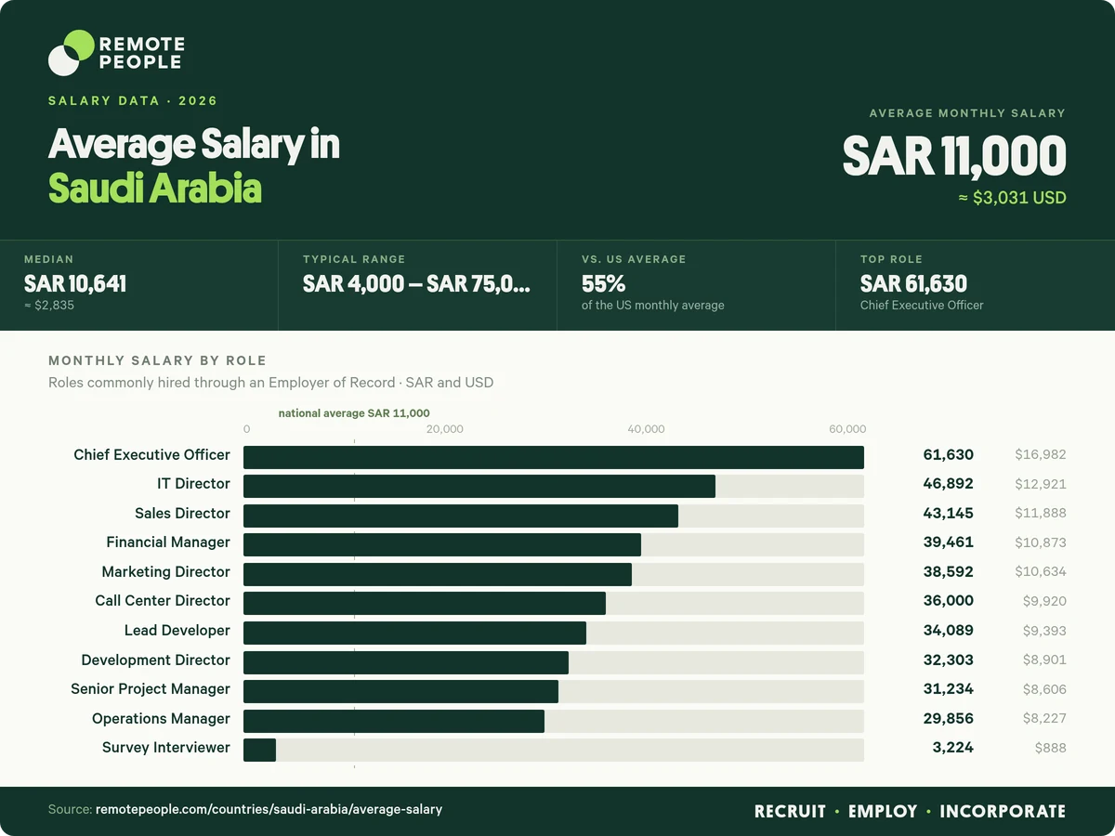Click the REMOTE PEOPLE brand name text
The height and width of the screenshot is (836, 1115).
coord(141,53)
